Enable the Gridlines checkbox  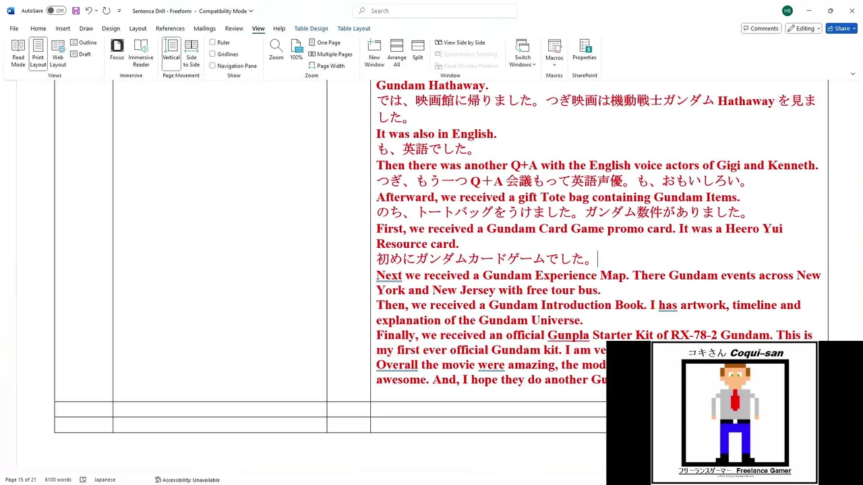click(x=212, y=54)
